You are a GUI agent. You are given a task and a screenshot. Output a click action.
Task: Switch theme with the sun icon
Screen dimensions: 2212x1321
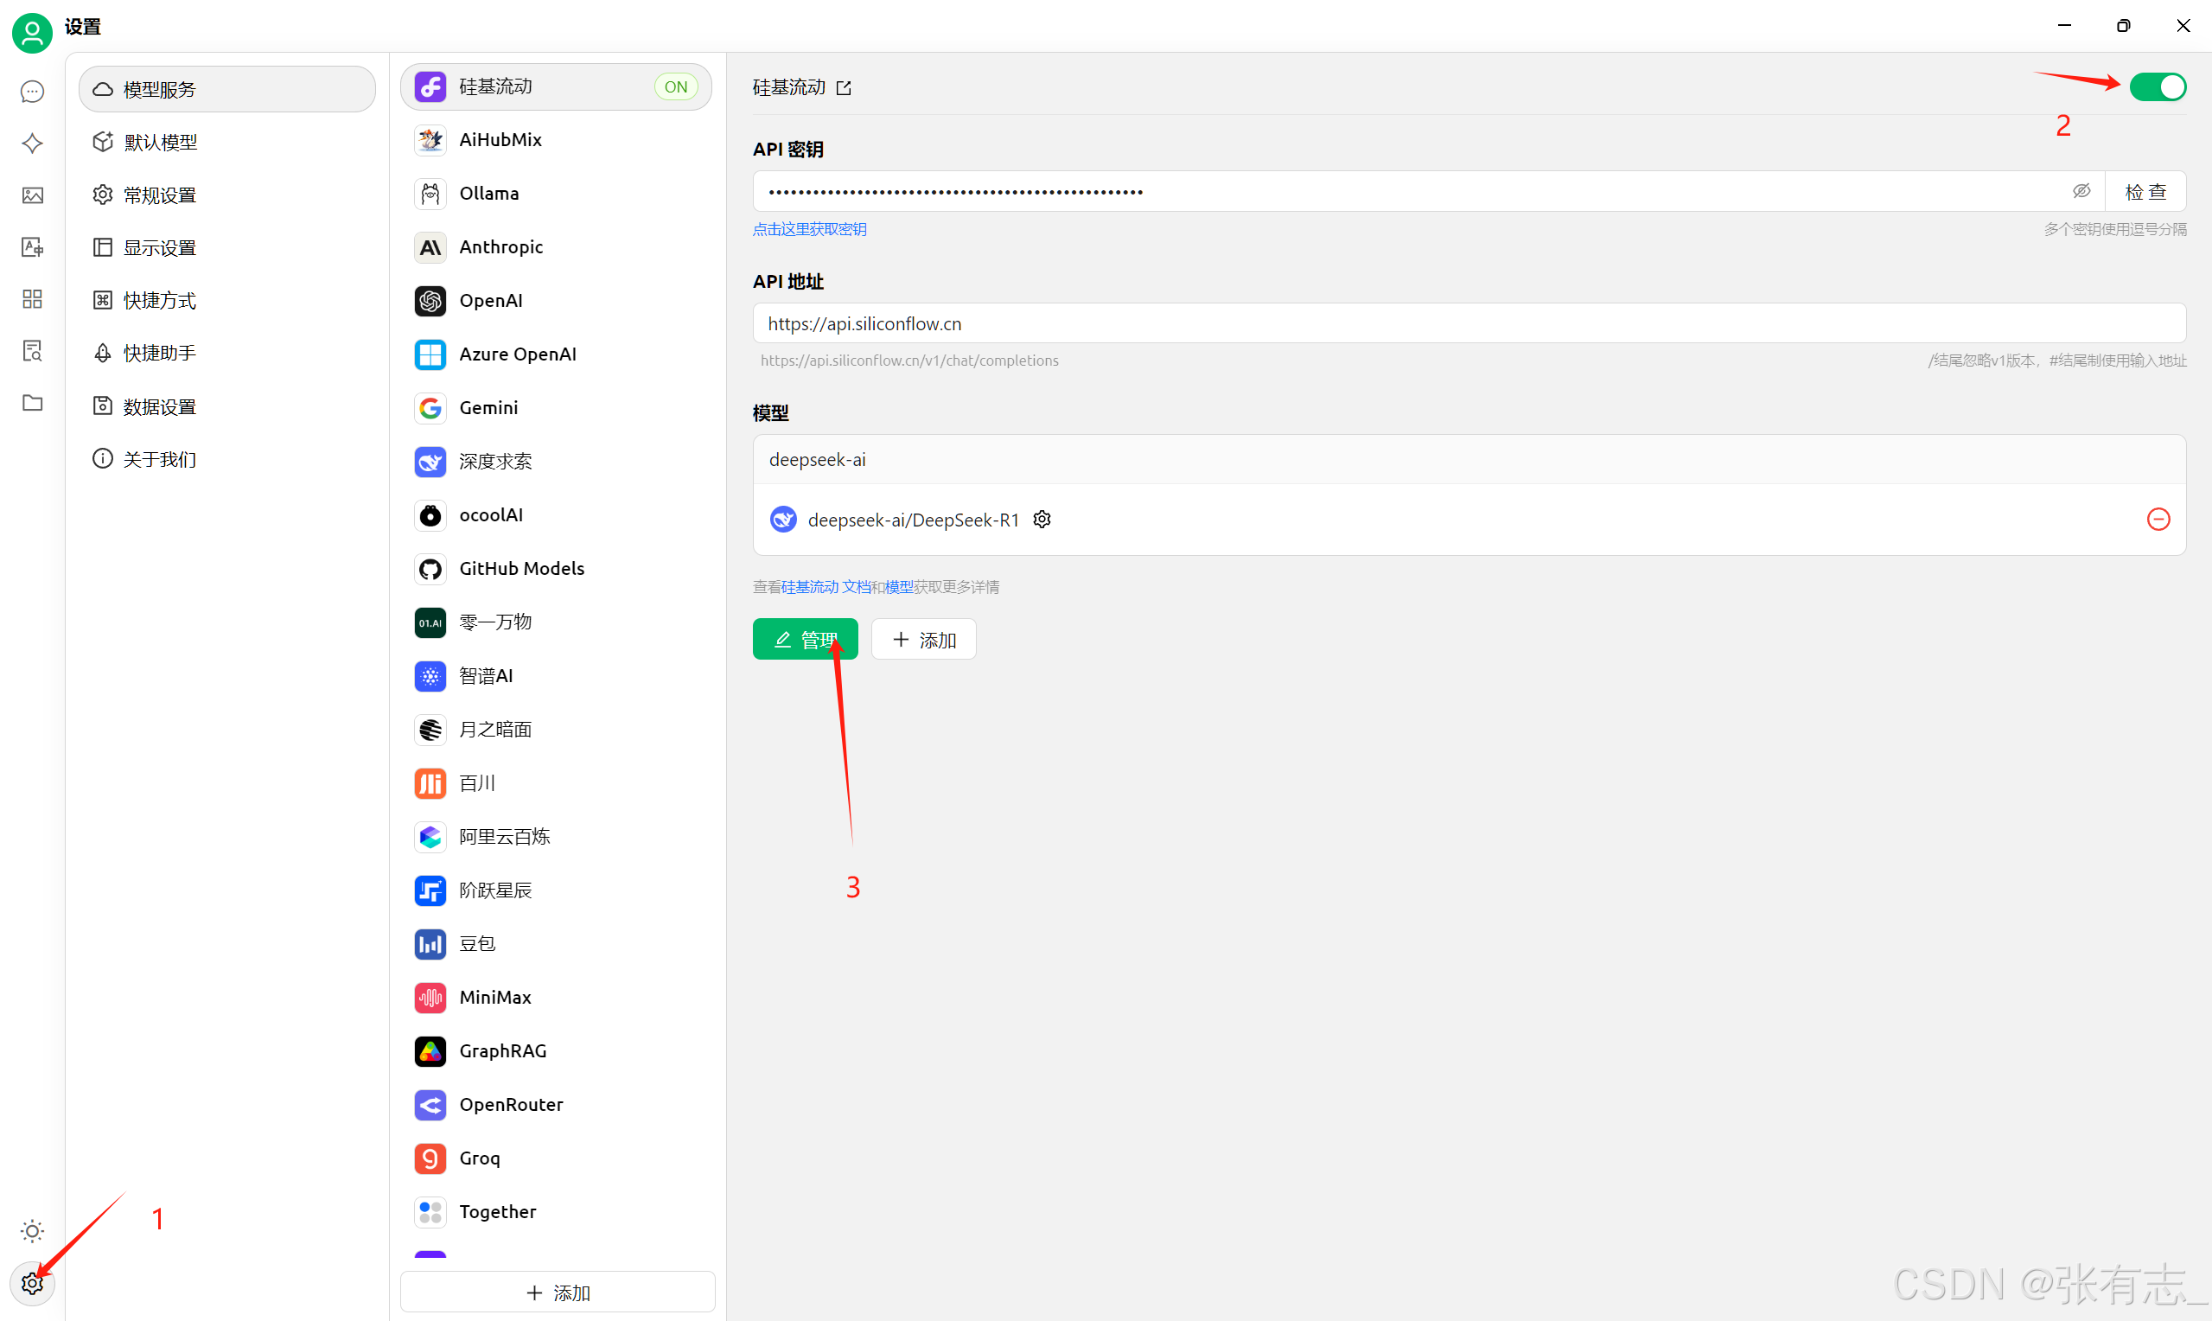pyautogui.click(x=32, y=1231)
